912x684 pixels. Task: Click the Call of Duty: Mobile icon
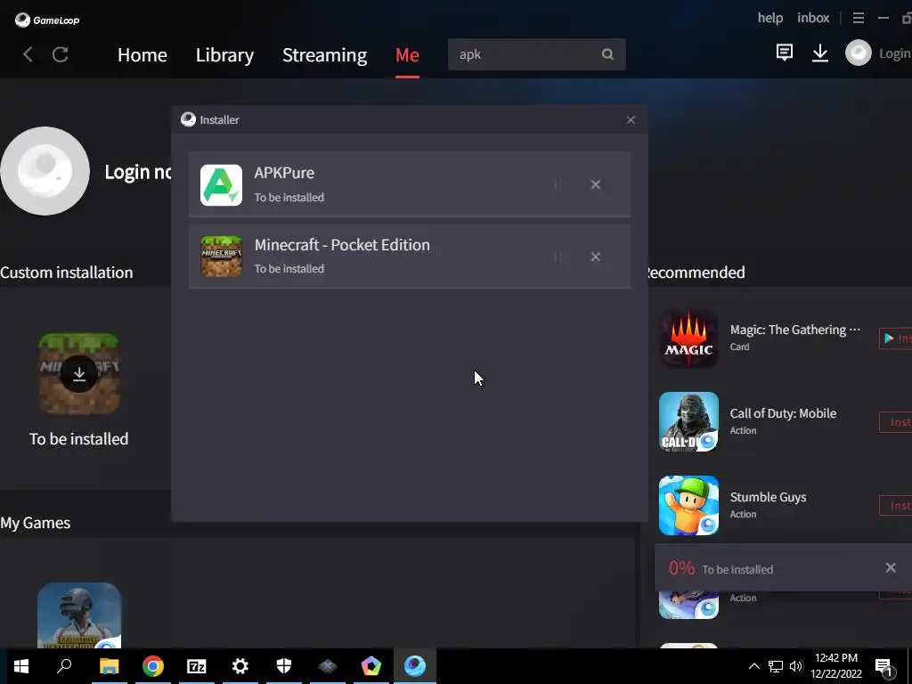point(688,421)
